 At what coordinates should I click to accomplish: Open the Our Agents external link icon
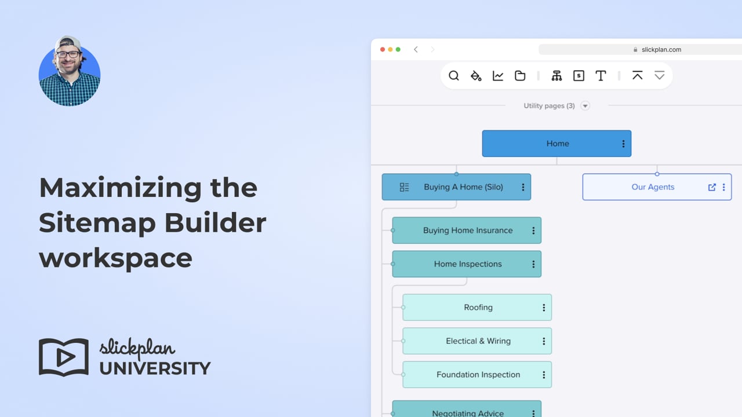[x=712, y=187]
